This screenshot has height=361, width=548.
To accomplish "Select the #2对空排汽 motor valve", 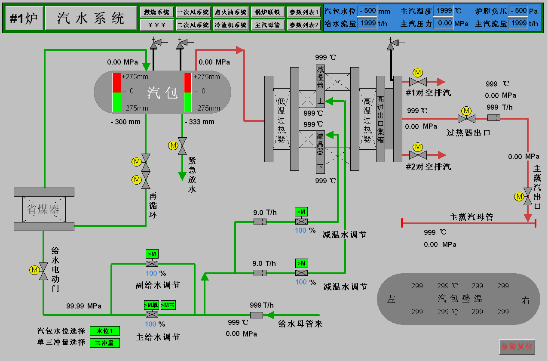I will (x=417, y=155).
